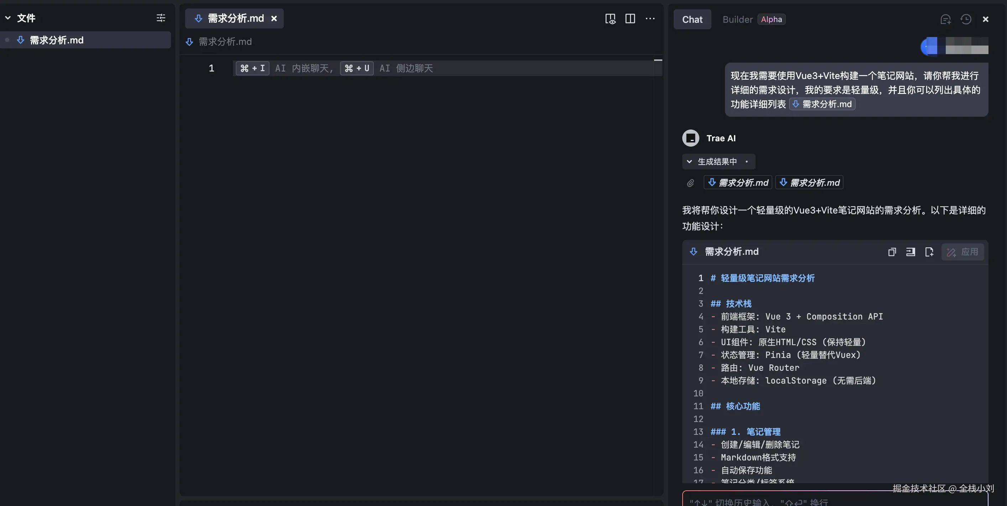This screenshot has height=506, width=1007.
Task: Open chat history clock icon
Action: 966,20
